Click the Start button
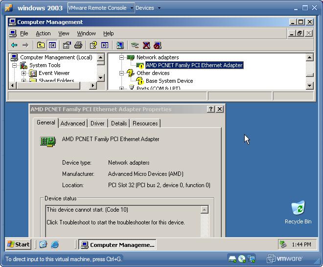This screenshot has height=267, width=323. click(18, 244)
